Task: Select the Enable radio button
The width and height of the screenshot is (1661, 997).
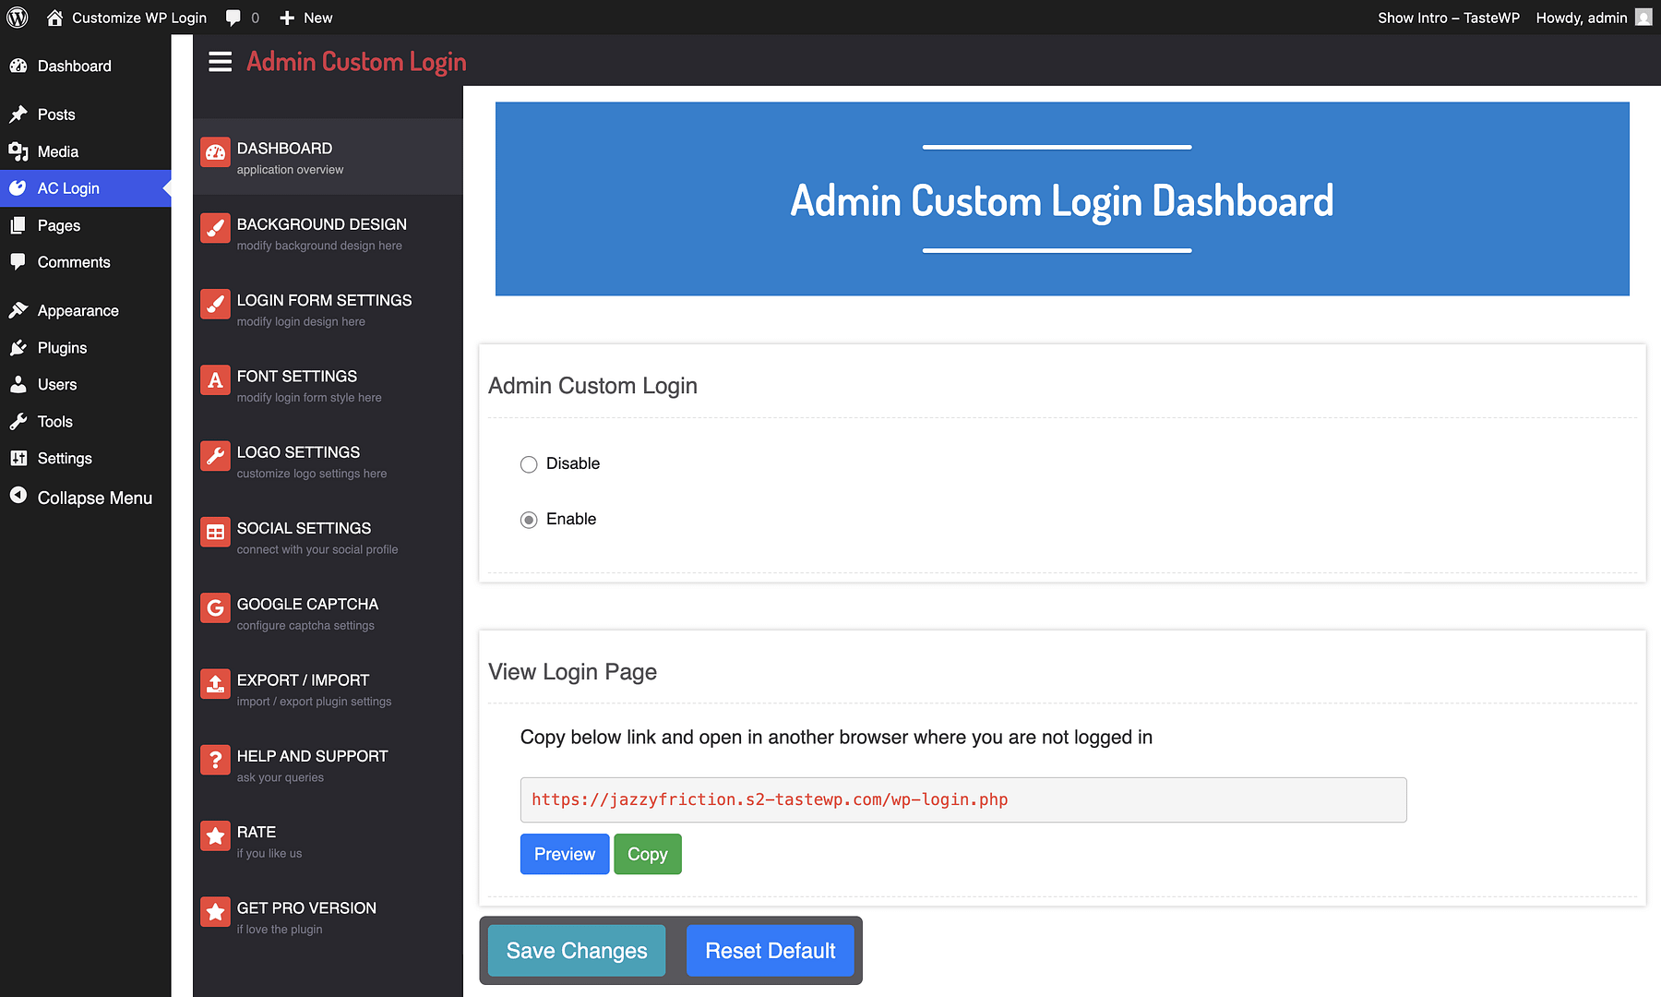Action: click(528, 520)
